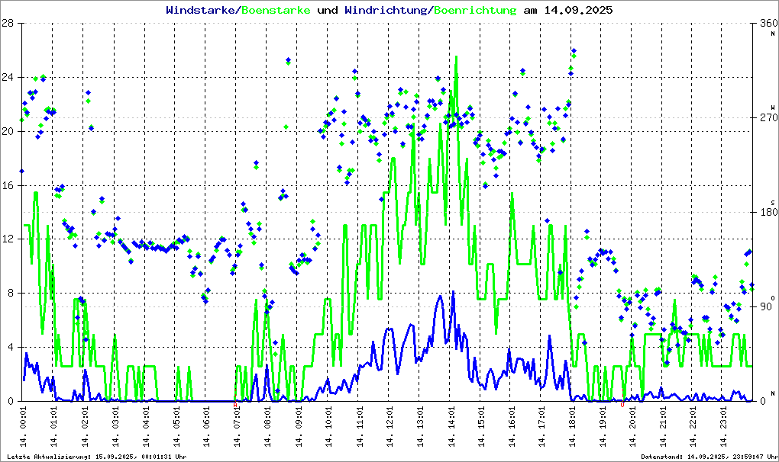
Task: Click the '14. 20:01' time label
Action: click(x=633, y=427)
